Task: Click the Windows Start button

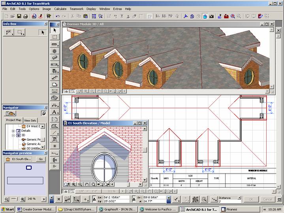Action: pos(8,209)
